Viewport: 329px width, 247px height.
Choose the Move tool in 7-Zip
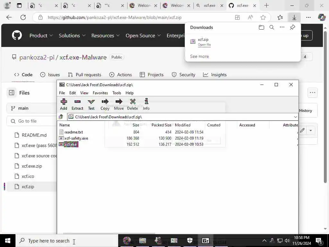point(119,105)
